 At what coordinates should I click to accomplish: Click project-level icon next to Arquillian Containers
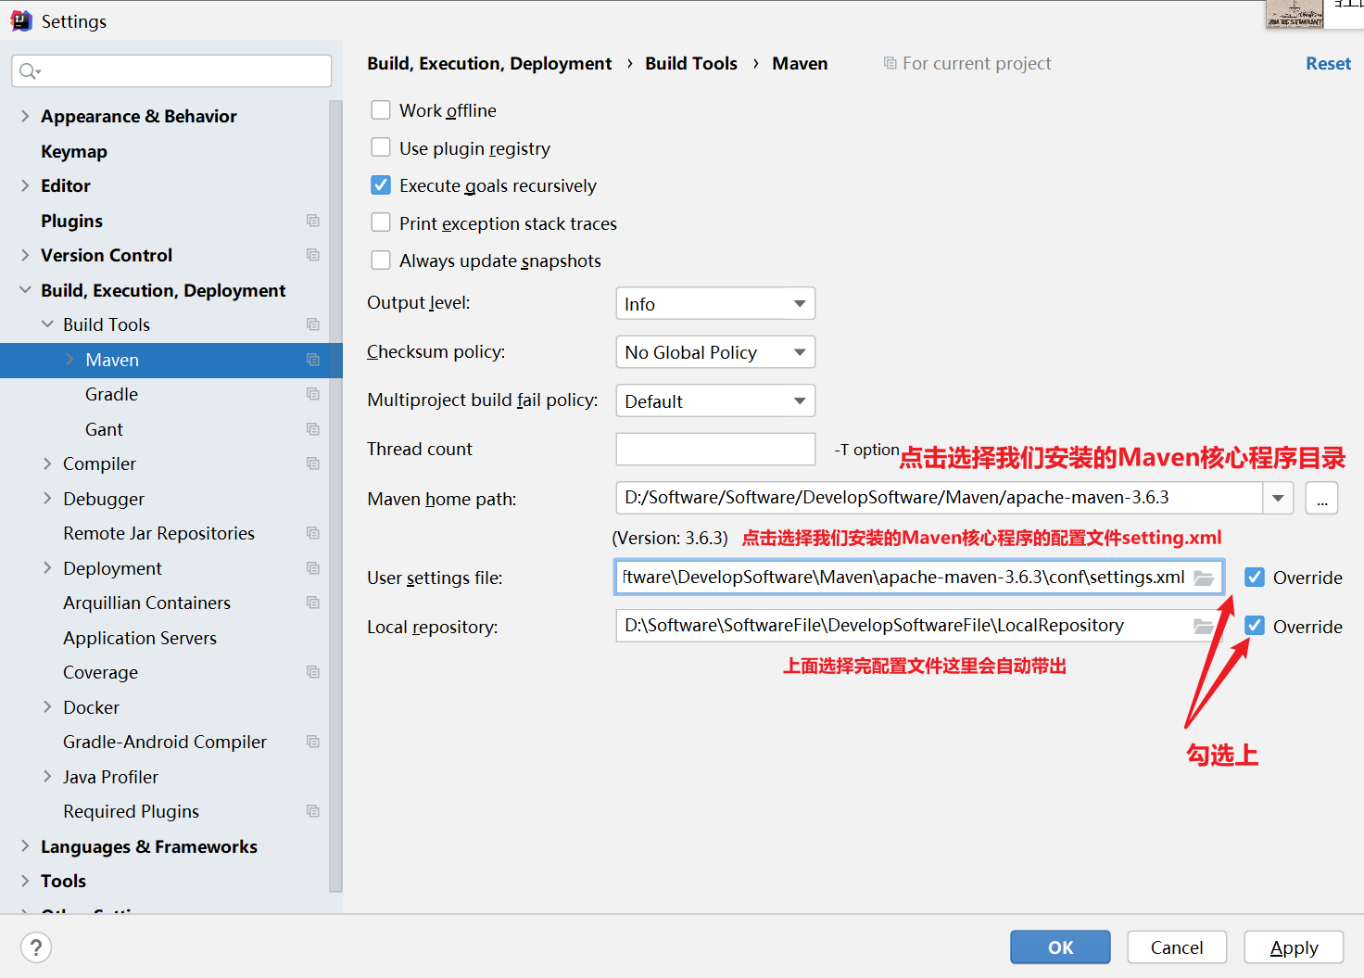313,603
